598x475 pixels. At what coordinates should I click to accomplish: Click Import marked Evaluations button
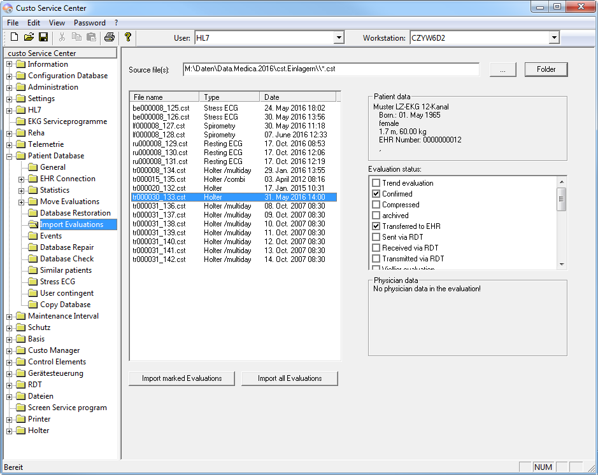[x=182, y=378]
